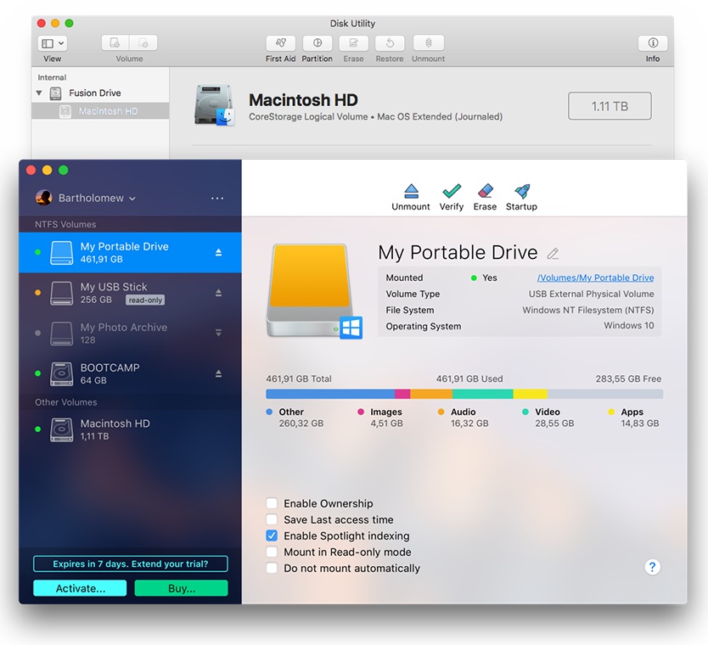Viewport: 708px width, 645px height.
Task: Click the Startup rocket icon
Action: [x=522, y=192]
